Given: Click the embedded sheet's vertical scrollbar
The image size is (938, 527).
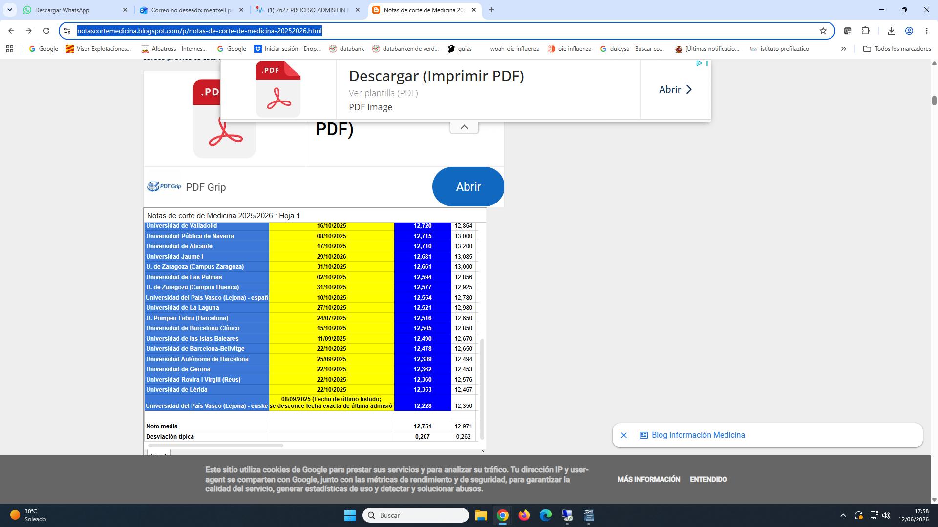Looking at the screenshot, I should point(482,389).
